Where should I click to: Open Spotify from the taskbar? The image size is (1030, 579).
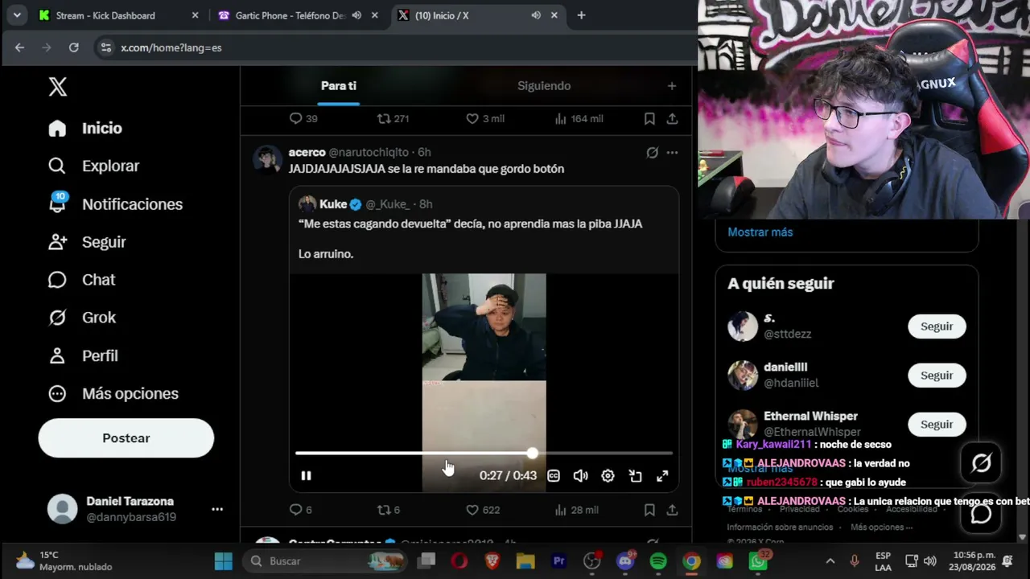[658, 561]
